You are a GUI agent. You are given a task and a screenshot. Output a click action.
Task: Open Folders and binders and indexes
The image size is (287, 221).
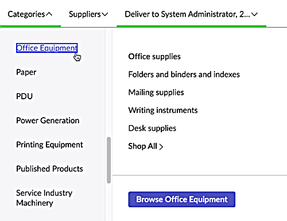coord(184,75)
